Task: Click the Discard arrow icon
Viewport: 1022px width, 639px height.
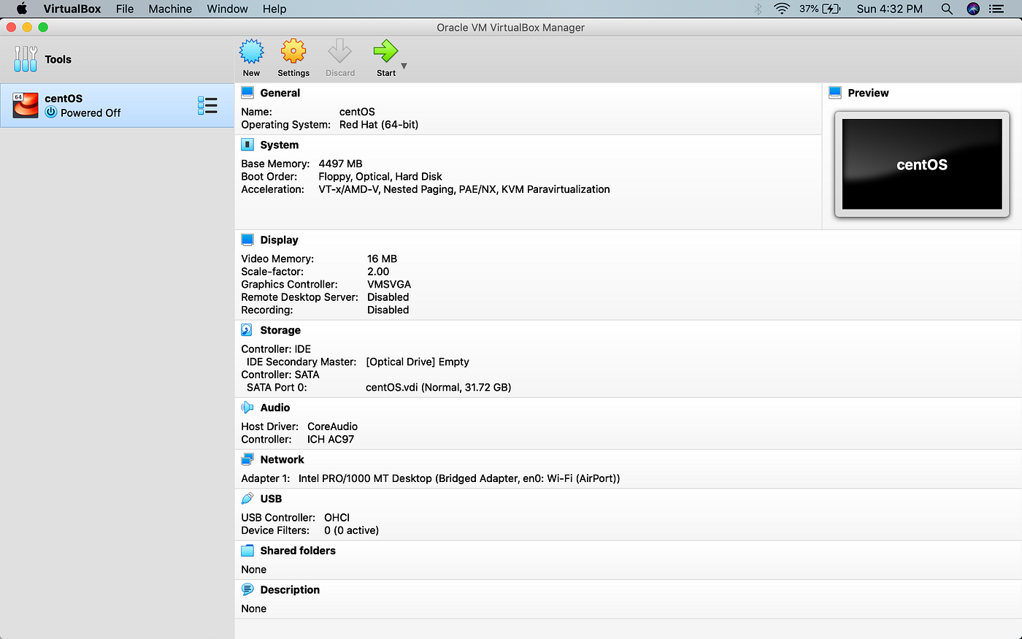Action: [340, 52]
